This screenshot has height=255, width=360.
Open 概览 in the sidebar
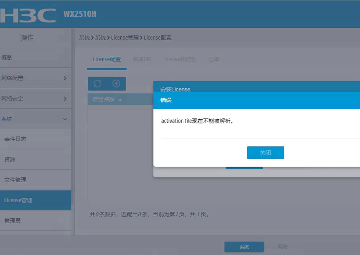click(x=36, y=58)
